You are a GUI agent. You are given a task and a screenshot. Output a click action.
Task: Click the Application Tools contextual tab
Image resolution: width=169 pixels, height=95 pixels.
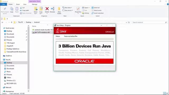coord(35,1)
